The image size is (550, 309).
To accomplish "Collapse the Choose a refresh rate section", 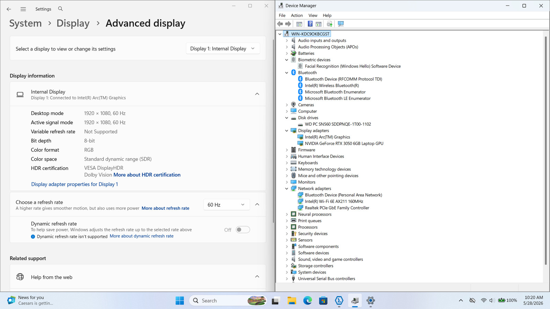I will click(x=257, y=205).
